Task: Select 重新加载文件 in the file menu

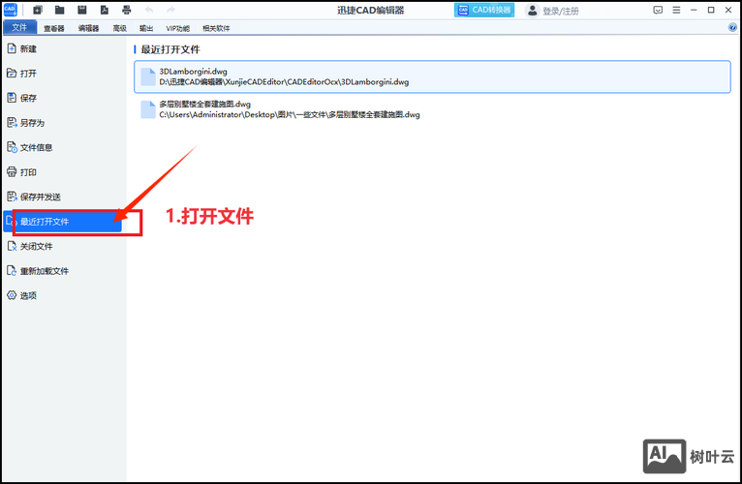Action: 64,271
